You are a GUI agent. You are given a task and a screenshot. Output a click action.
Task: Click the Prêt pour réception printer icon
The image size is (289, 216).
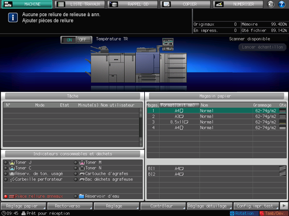click(x=23, y=213)
